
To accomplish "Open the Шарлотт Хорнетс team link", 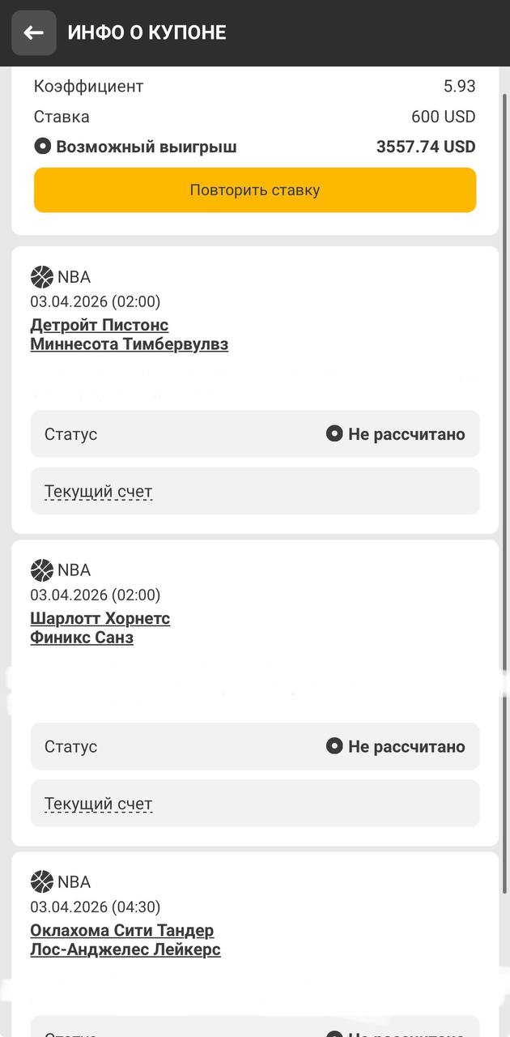I will tap(100, 619).
